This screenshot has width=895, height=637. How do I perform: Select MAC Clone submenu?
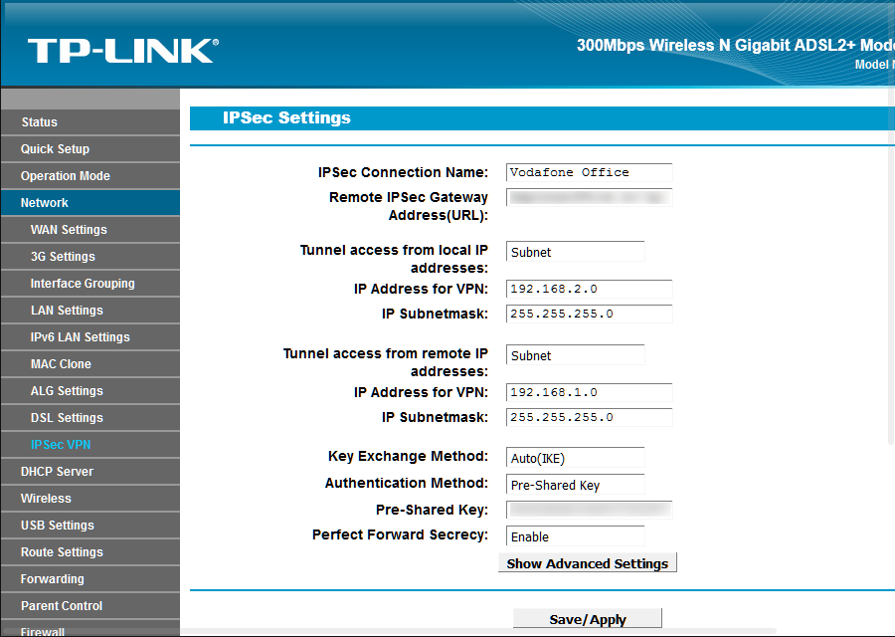[90, 364]
